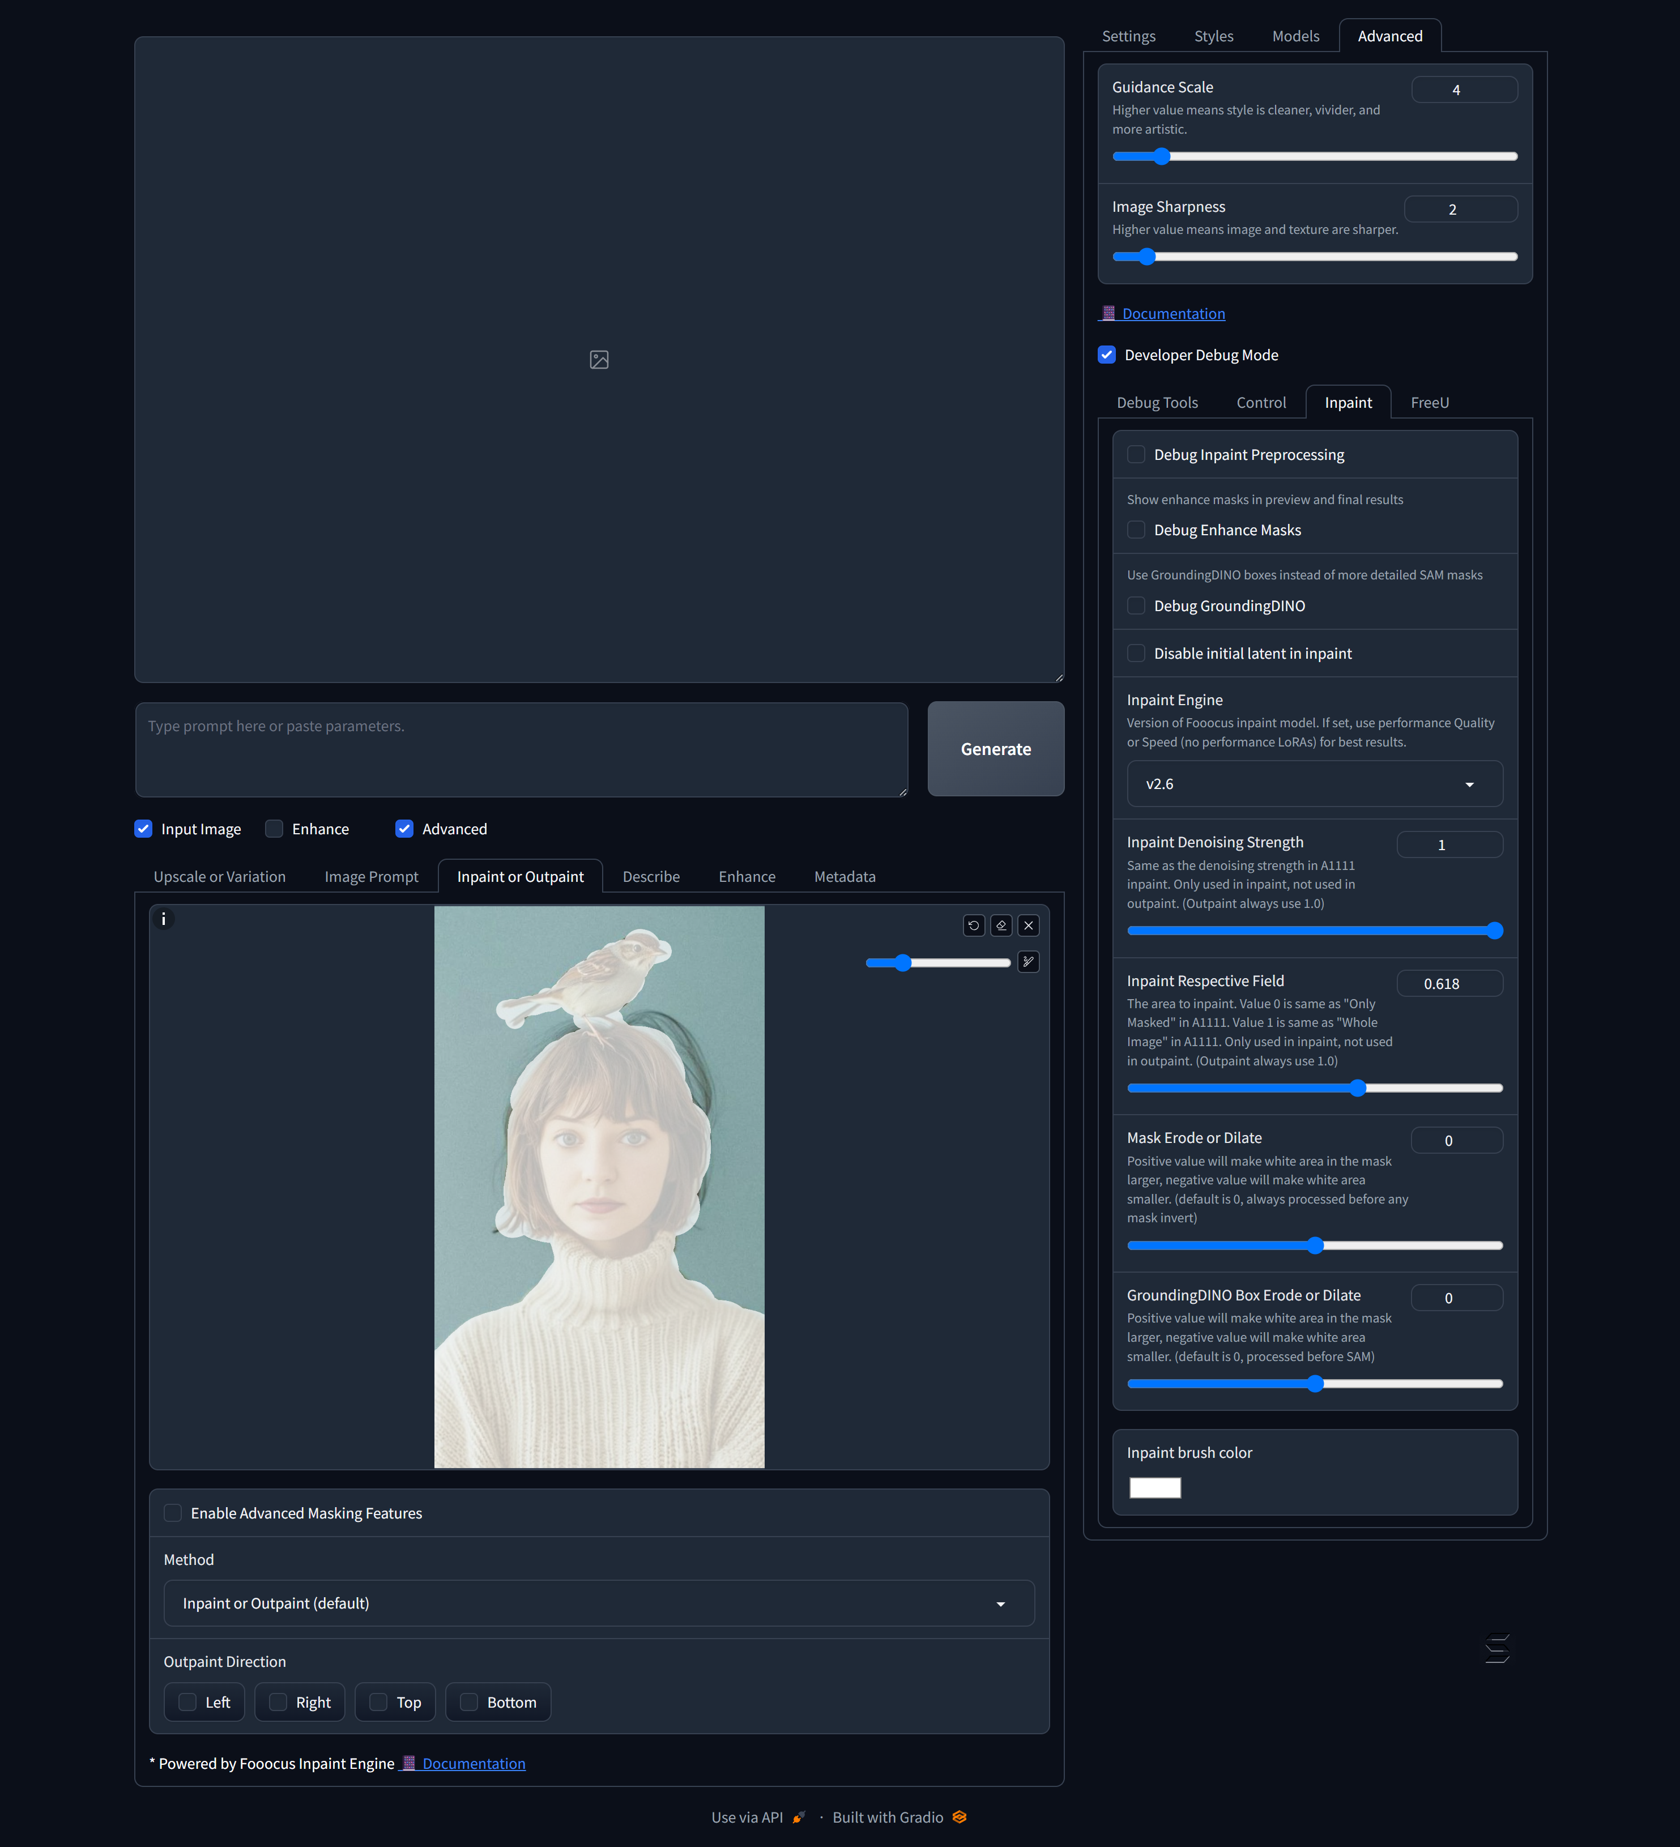Open the FreeU debug tab
Viewport: 1680px width, 1847px height.
(1429, 402)
